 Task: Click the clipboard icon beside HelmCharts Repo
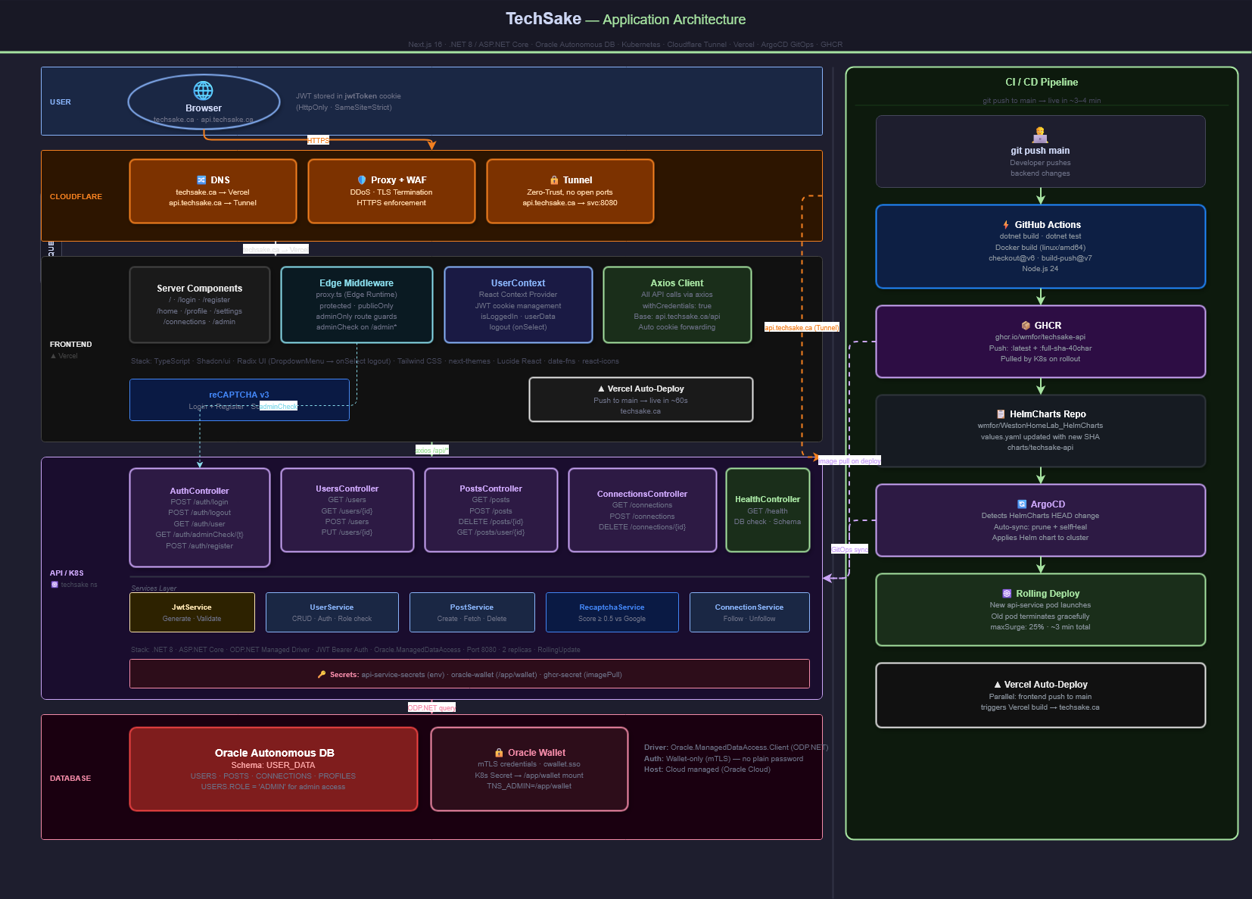pos(1001,414)
